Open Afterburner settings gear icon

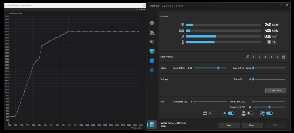pyautogui.click(x=152, y=23)
